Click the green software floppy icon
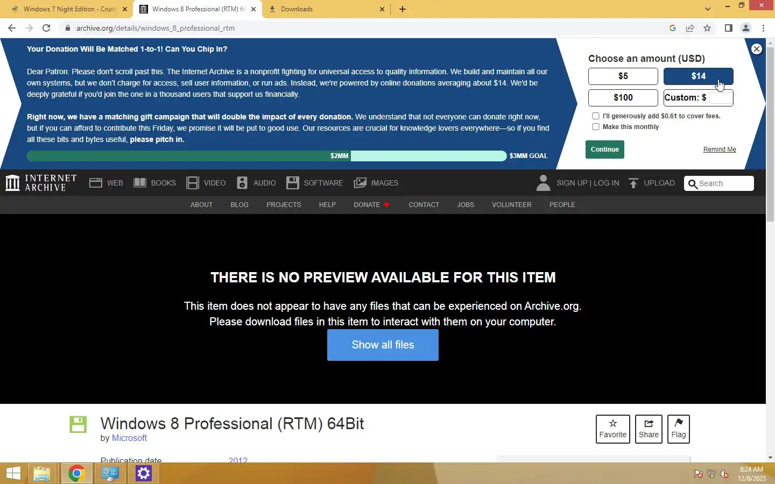Image resolution: width=775 pixels, height=484 pixels. (78, 424)
